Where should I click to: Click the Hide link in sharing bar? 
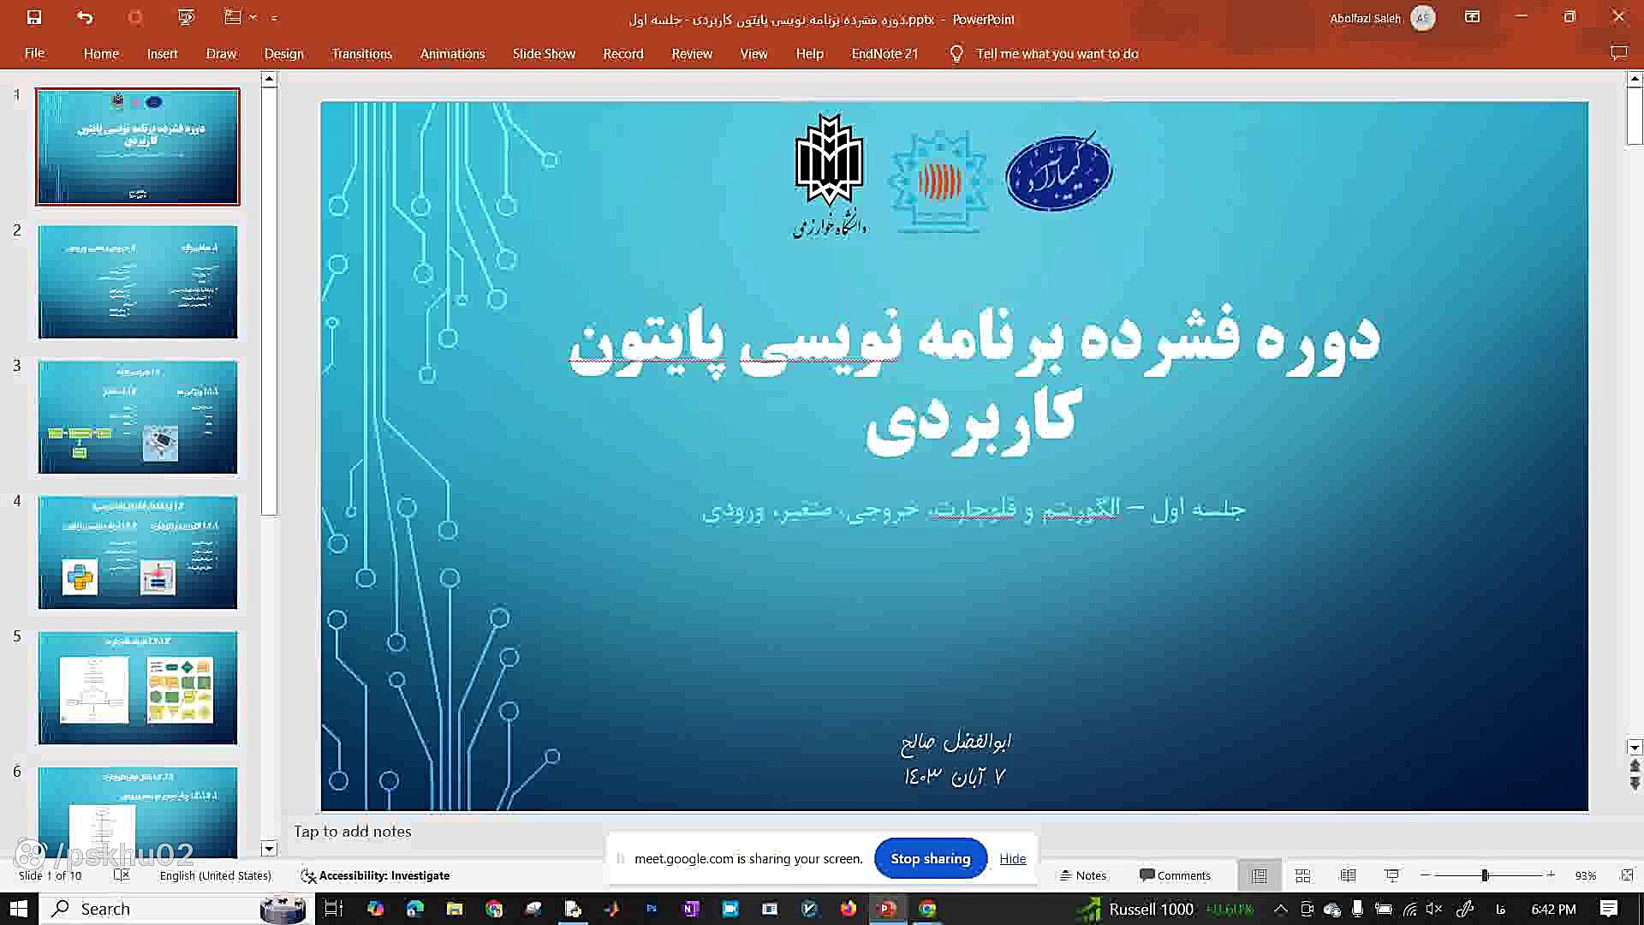1012,858
